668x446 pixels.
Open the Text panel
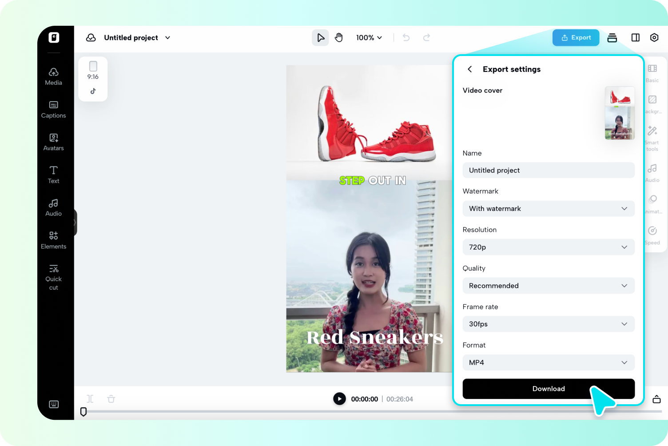click(x=53, y=174)
